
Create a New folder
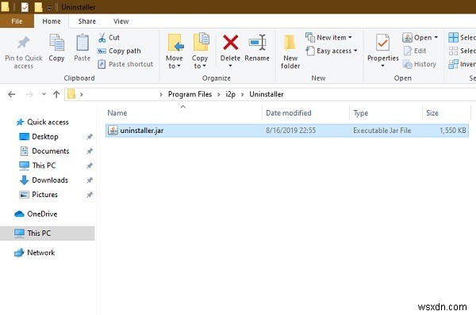click(x=290, y=51)
